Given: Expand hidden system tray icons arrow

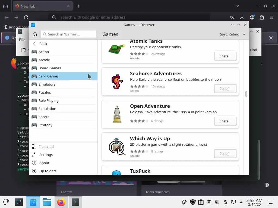Looking at the screenshot, I should (241, 202).
